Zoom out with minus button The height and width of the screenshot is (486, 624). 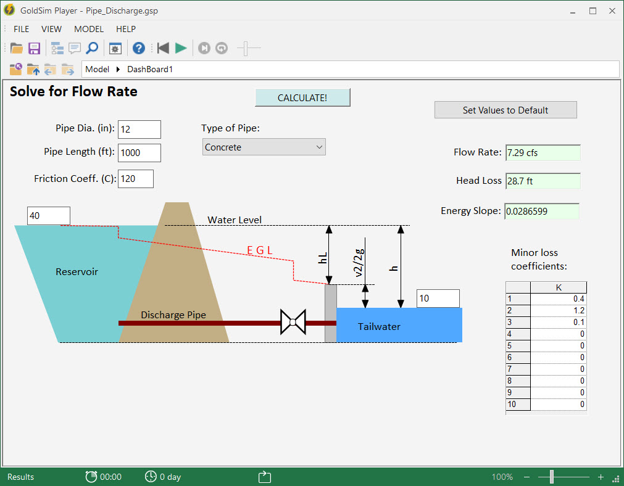tap(527, 477)
